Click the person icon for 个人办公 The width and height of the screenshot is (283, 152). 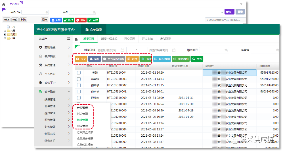coord(41,74)
